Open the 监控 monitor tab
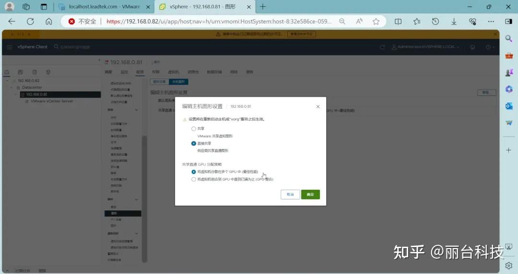Viewport: 518px width, 274px height. tap(124, 72)
